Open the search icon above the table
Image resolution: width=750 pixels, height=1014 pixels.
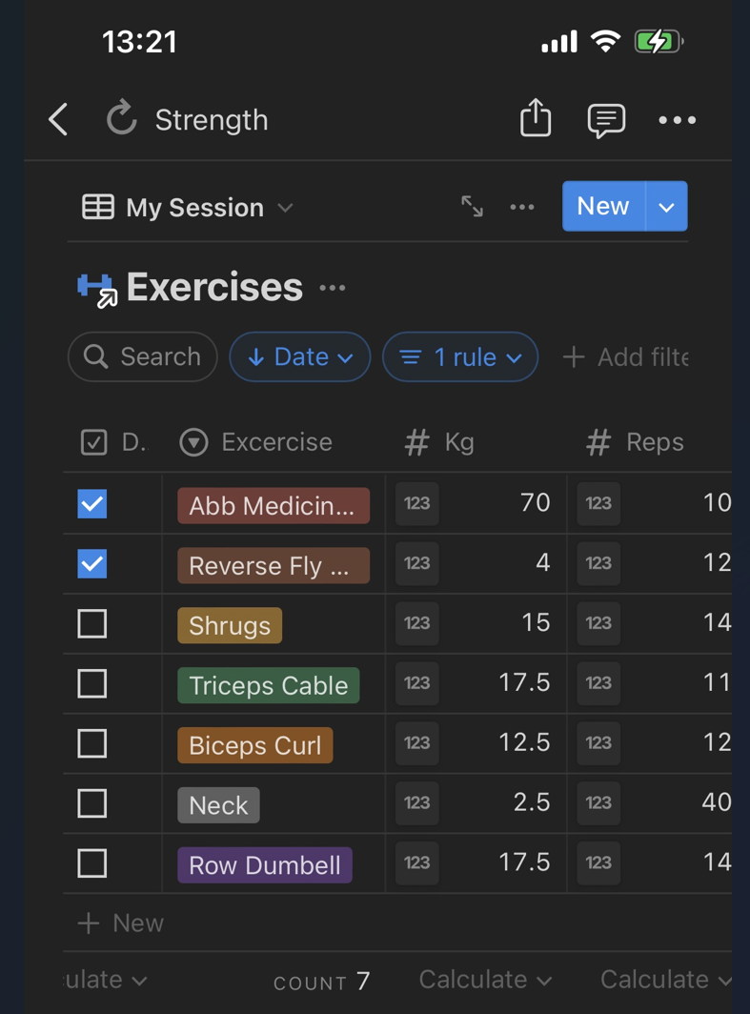95,356
